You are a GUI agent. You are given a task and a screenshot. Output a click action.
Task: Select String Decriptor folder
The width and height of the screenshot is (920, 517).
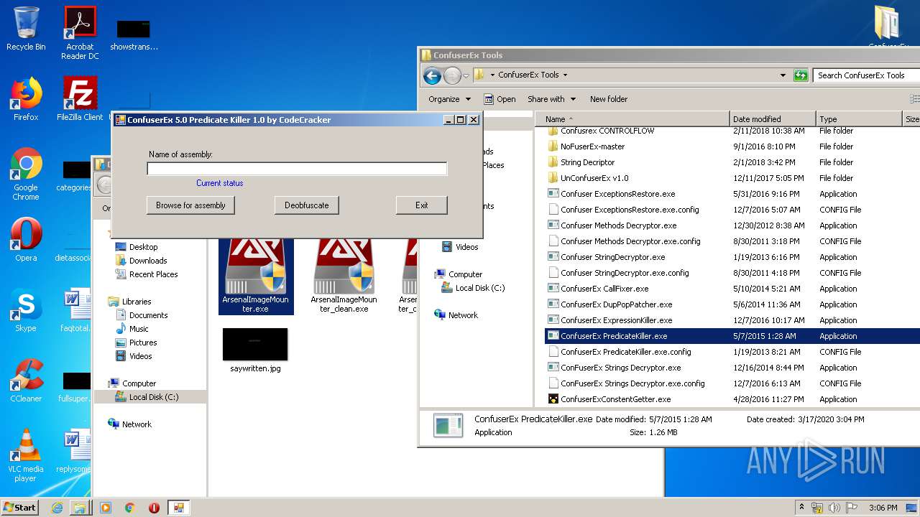[x=587, y=162]
